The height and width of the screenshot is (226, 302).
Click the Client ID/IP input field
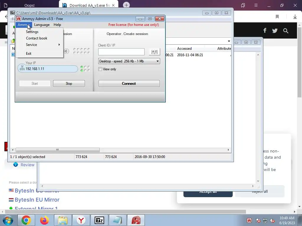pos(121,52)
